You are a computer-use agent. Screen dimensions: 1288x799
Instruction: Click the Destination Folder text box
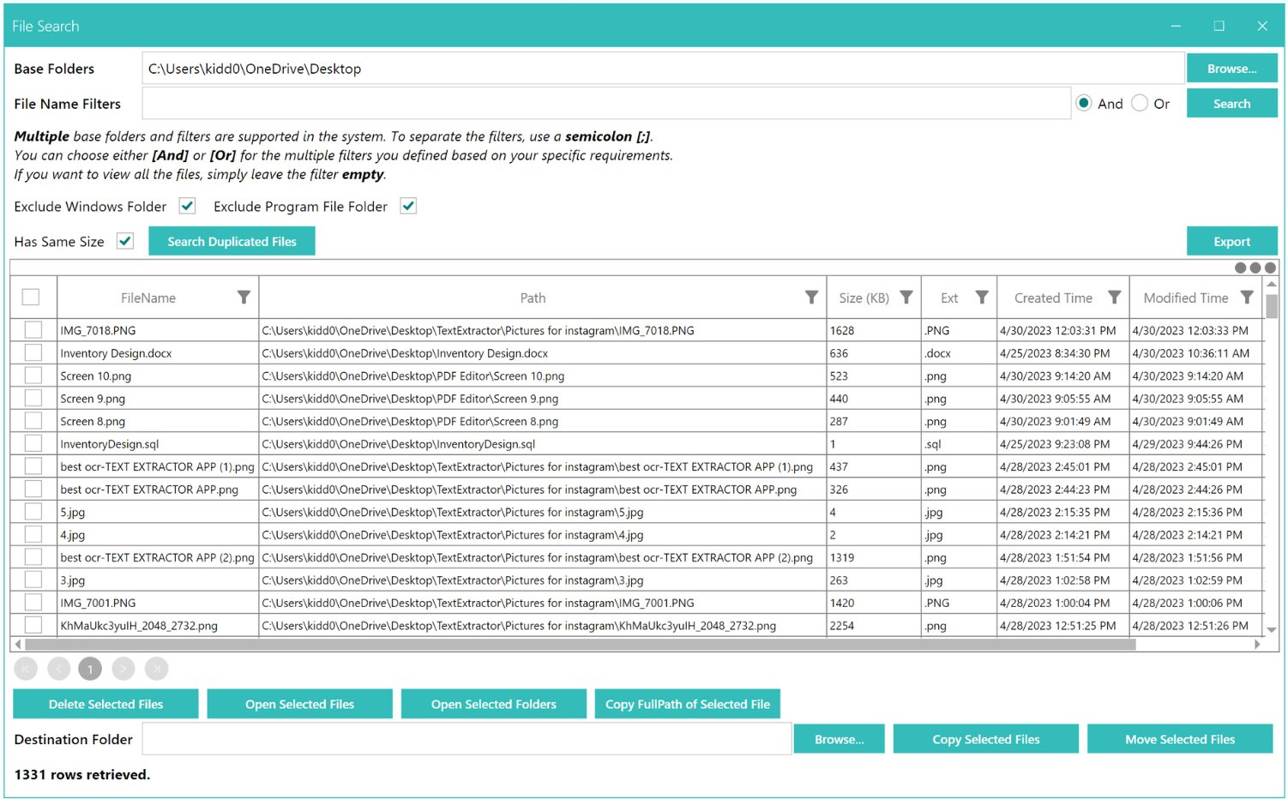click(x=466, y=739)
